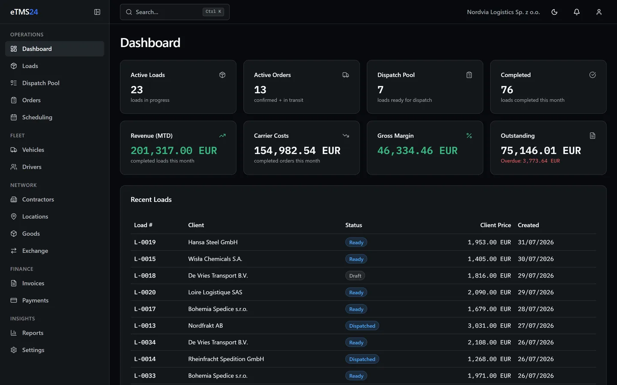The height and width of the screenshot is (385, 617).
Task: Open the user account icon
Action: pos(599,12)
